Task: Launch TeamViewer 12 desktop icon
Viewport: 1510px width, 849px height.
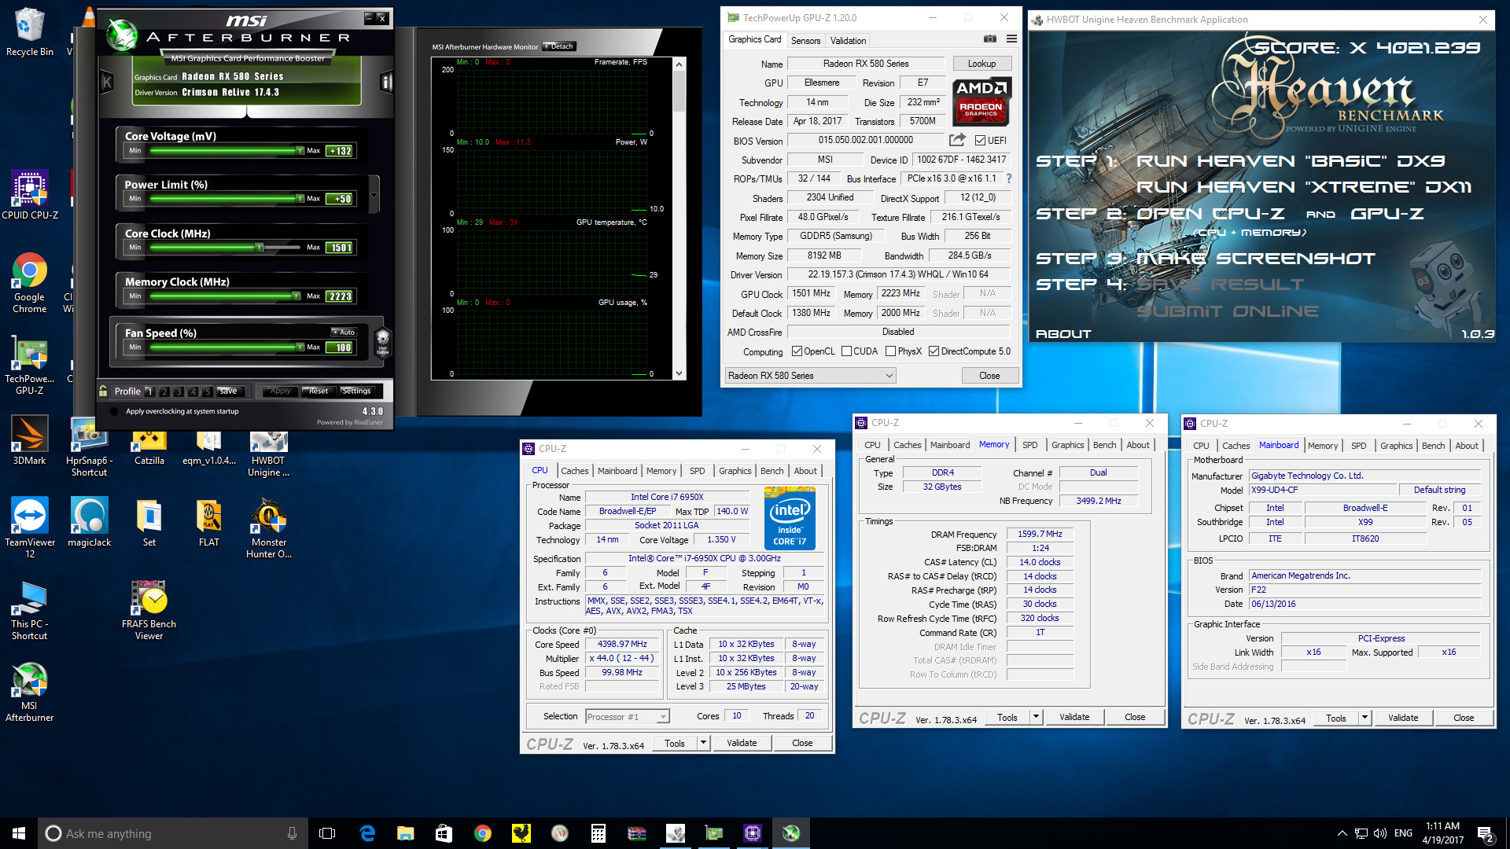Action: tap(30, 527)
